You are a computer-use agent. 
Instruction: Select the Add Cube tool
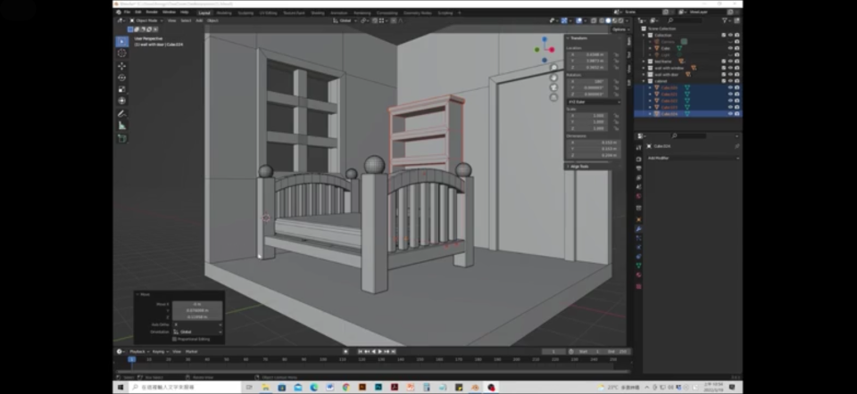click(x=122, y=138)
